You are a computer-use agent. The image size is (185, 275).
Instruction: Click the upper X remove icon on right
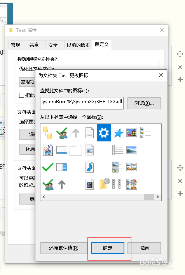pyautogui.click(x=180, y=67)
